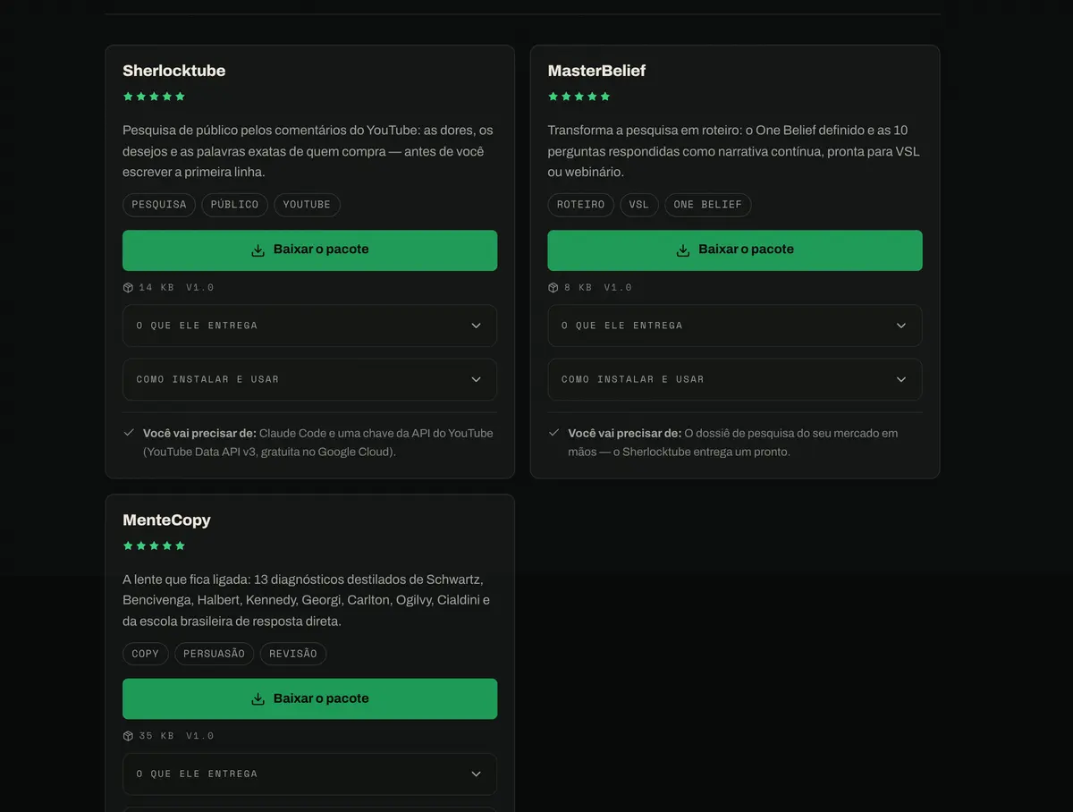Click the package cube icon beside 8 KB
Viewport: 1073px width, 812px height.
click(x=553, y=288)
